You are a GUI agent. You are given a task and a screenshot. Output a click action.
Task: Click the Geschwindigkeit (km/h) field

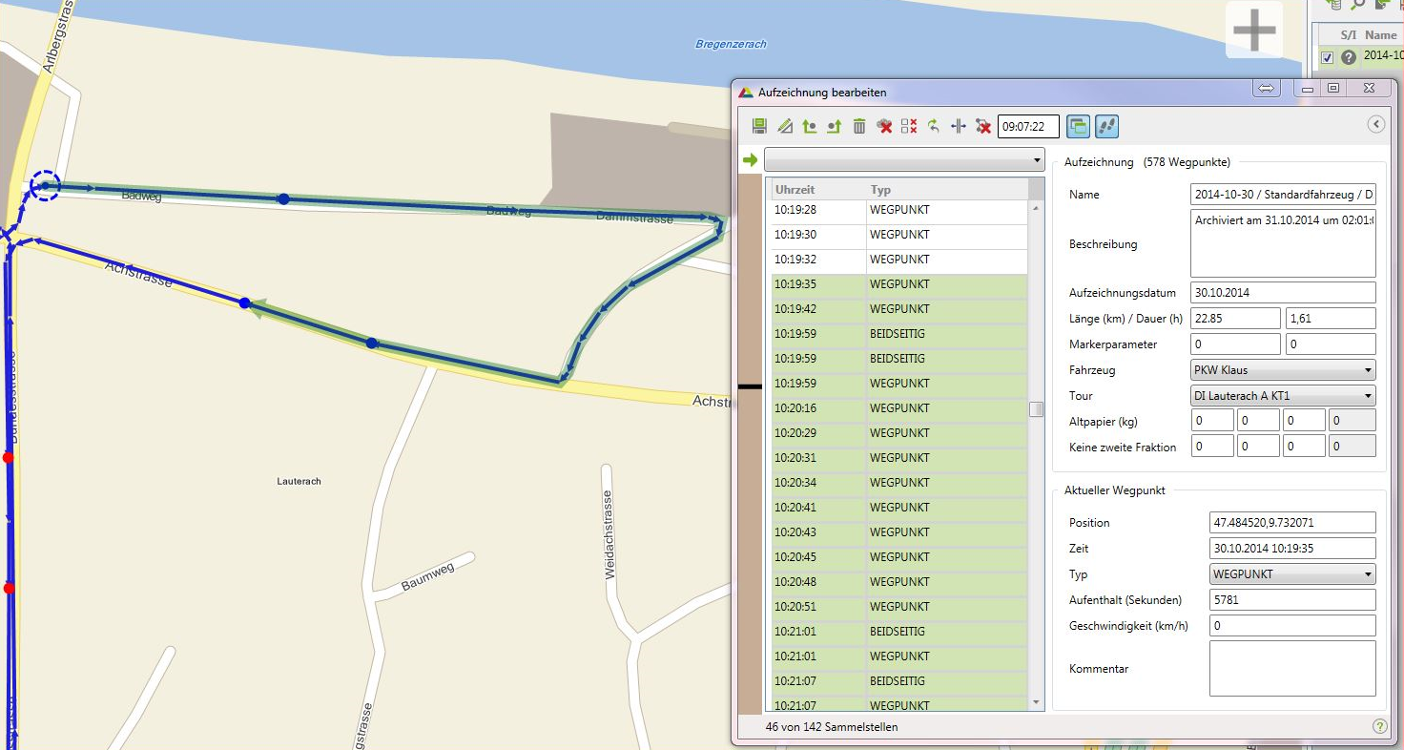click(1292, 626)
